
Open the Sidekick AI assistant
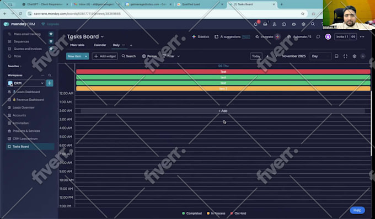[x=200, y=36]
